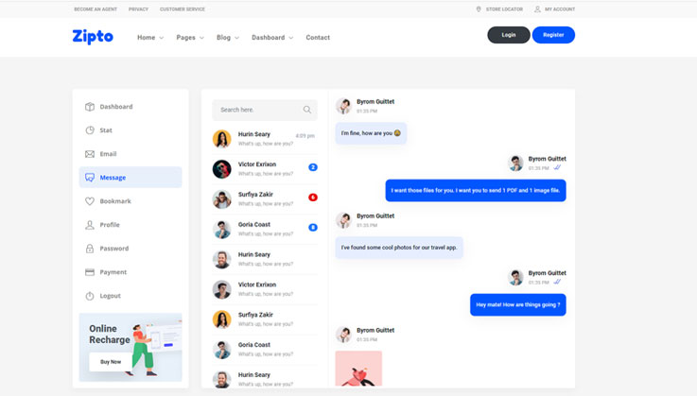Viewport: 697px width, 396px height.
Task: Click the Email envelope icon in sidebar
Action: coord(90,154)
